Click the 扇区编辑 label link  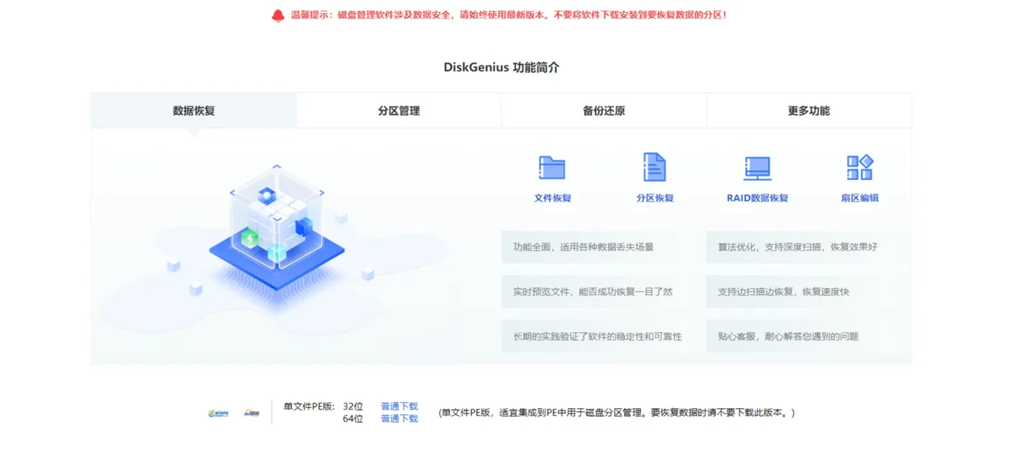(860, 198)
